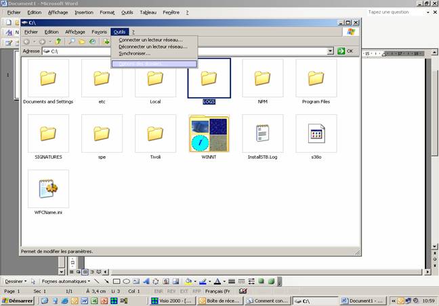Image resolution: width=439 pixels, height=306 pixels.
Task: Insert WordArt from the Drawing toolbar
Action: [x=146, y=282]
